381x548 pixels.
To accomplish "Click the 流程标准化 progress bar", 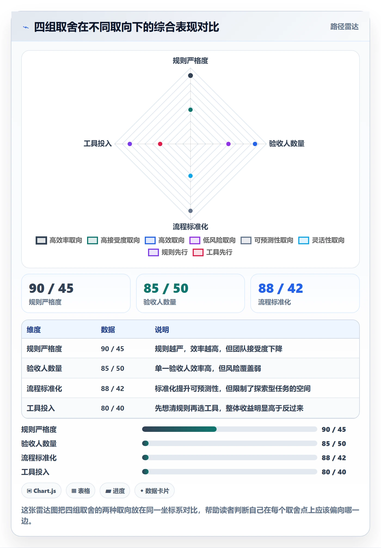I will 229,458.
